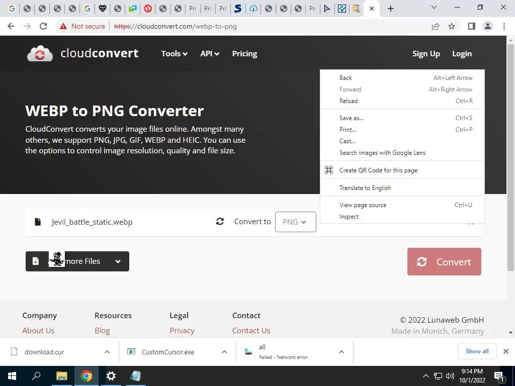This screenshot has width=515, height=386.
Task: Close the downloads bar
Action: coord(506,351)
